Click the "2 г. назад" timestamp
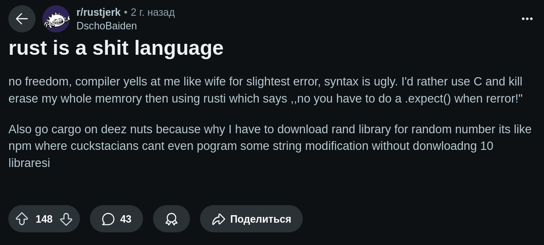The width and height of the screenshot is (544, 245). 153,12
